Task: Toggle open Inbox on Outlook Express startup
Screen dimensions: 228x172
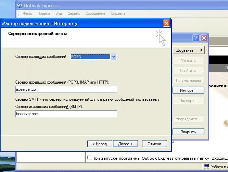Action: [89, 158]
